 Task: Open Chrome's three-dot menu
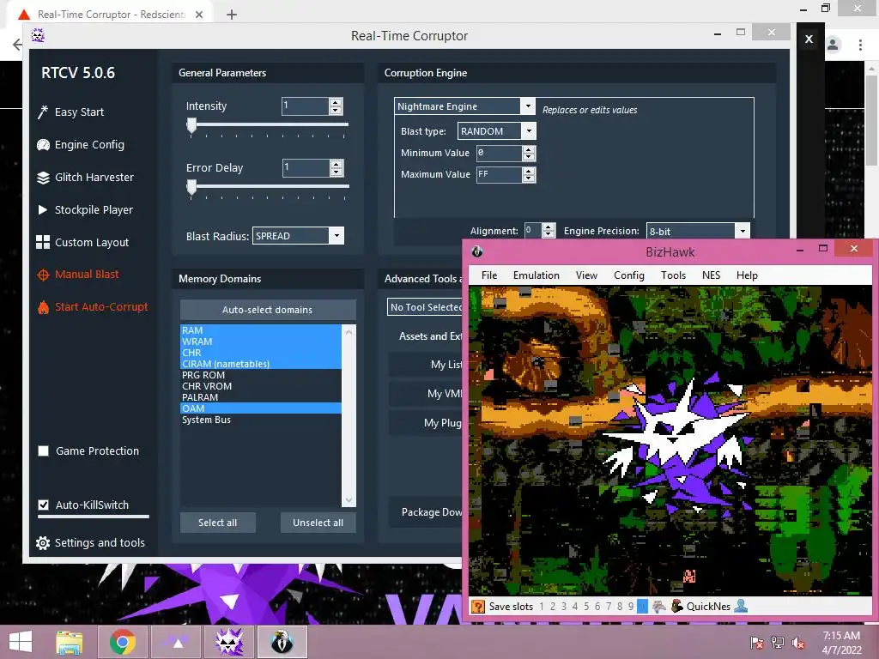point(860,45)
